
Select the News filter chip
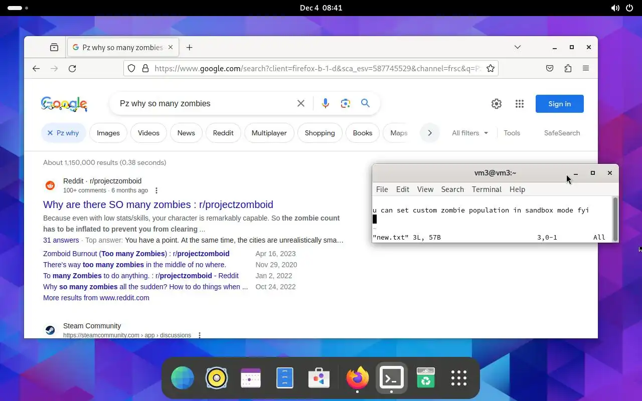click(x=186, y=133)
